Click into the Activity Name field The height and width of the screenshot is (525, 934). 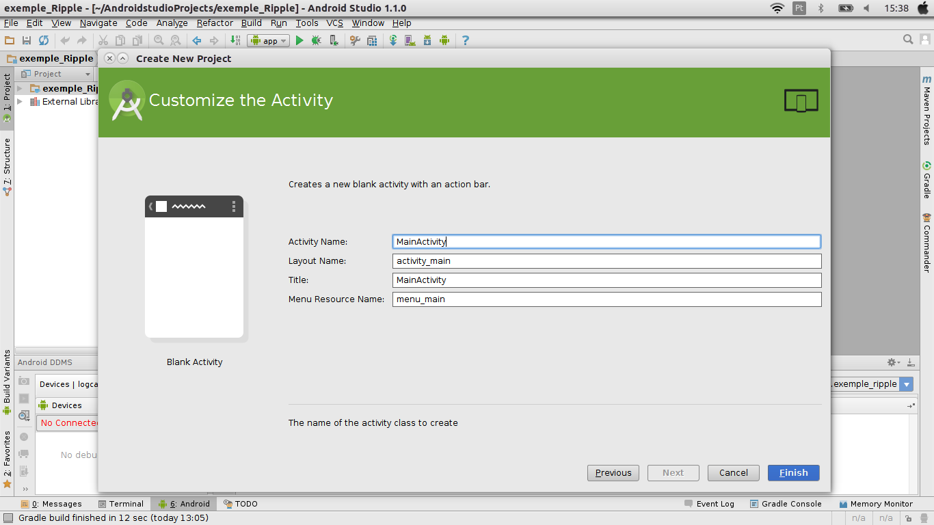[x=606, y=241]
